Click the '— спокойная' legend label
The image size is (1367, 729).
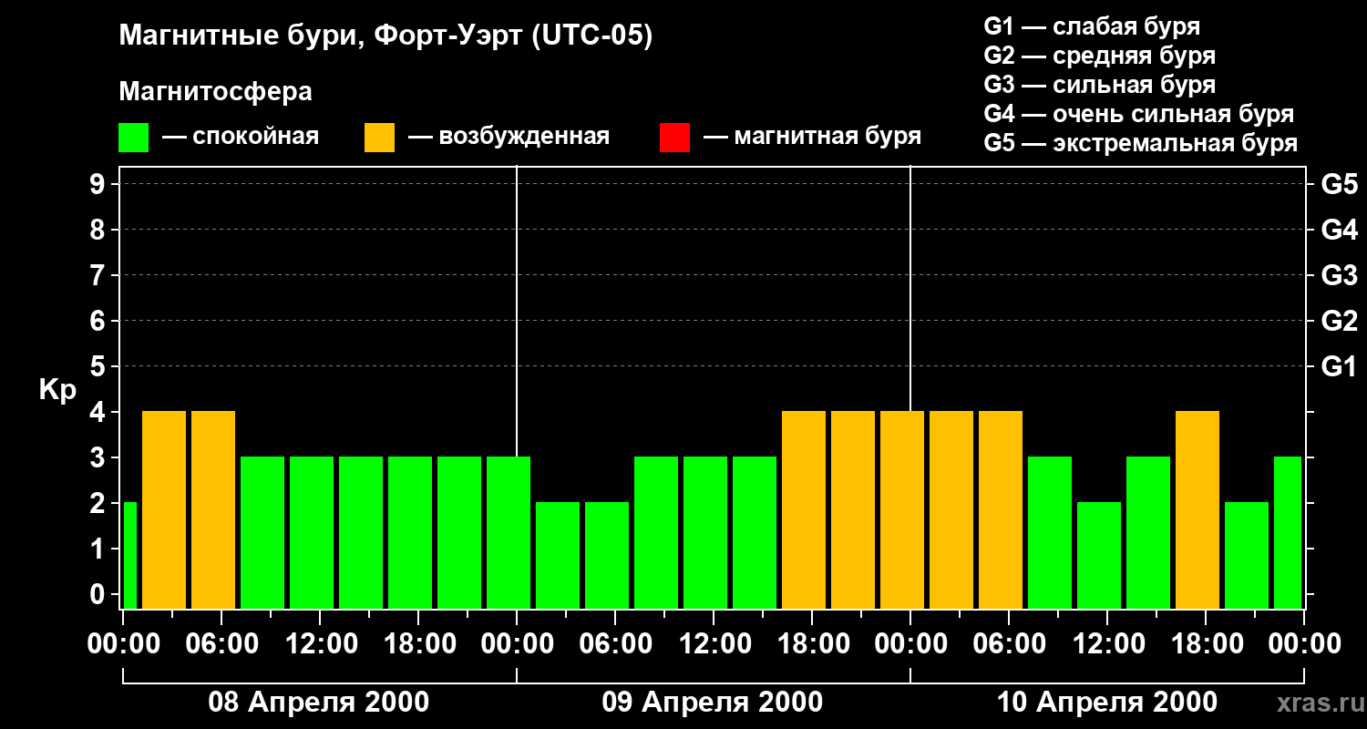click(x=241, y=137)
